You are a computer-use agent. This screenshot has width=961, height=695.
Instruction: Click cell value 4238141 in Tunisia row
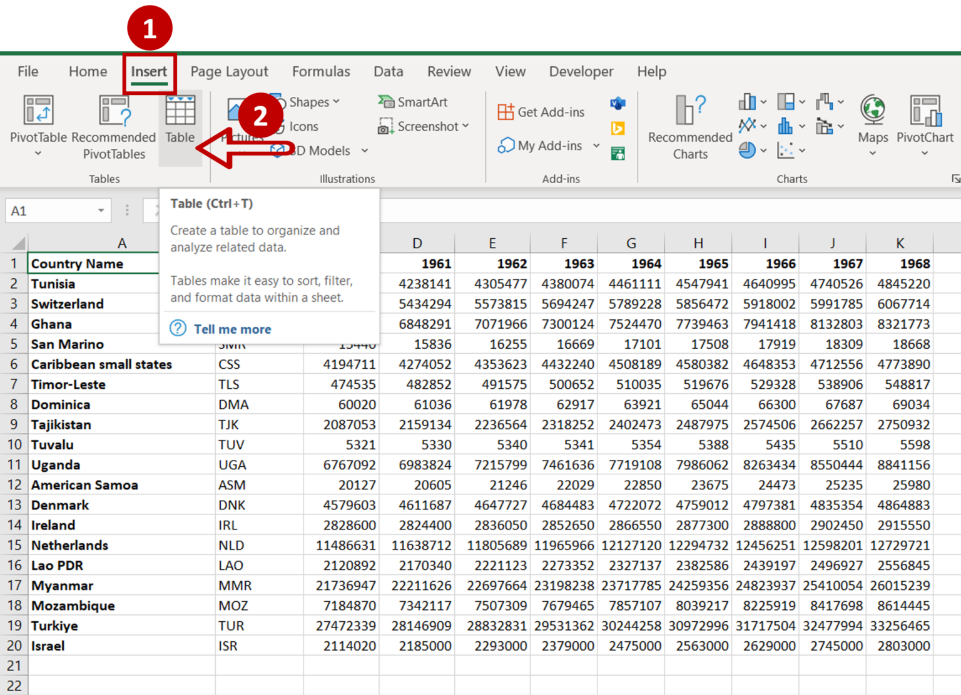[x=417, y=284]
